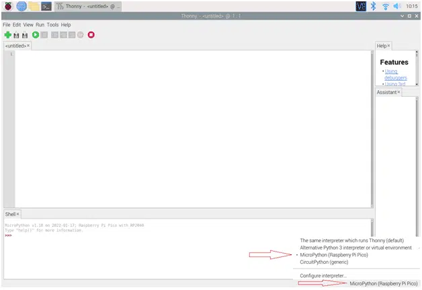The image size is (422, 290).
Task: Click the VNC server tray icon
Action: pos(361,6)
